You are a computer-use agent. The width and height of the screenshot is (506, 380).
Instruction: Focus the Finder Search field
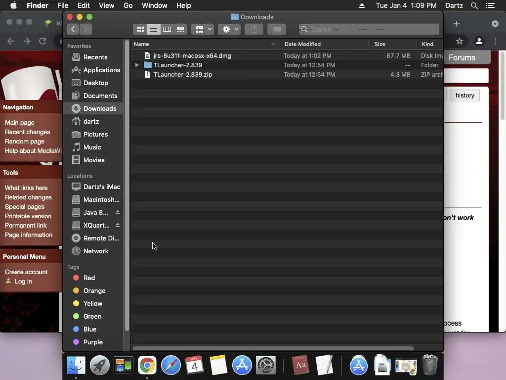click(x=369, y=29)
